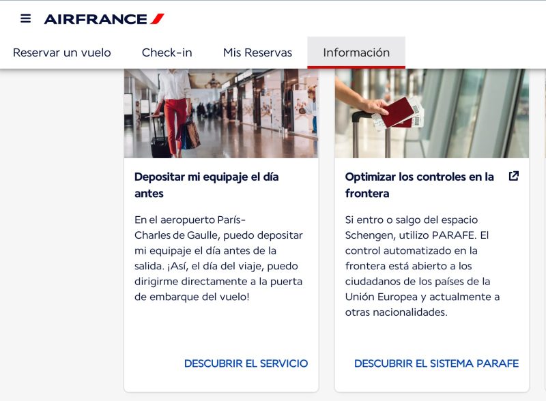The width and height of the screenshot is (546, 401).
Task: Click the Optimizar los controles en la frontera heading
Action: pyautogui.click(x=419, y=185)
